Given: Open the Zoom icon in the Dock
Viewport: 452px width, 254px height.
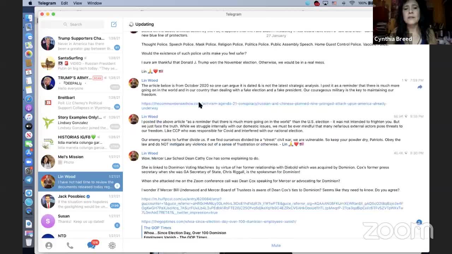Looking at the screenshot, I should 29,162.
